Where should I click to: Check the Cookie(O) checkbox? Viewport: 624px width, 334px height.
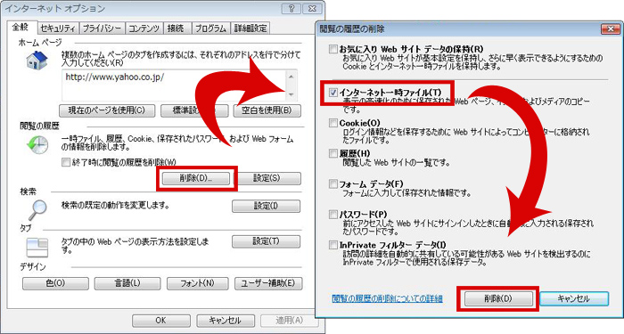(x=333, y=123)
